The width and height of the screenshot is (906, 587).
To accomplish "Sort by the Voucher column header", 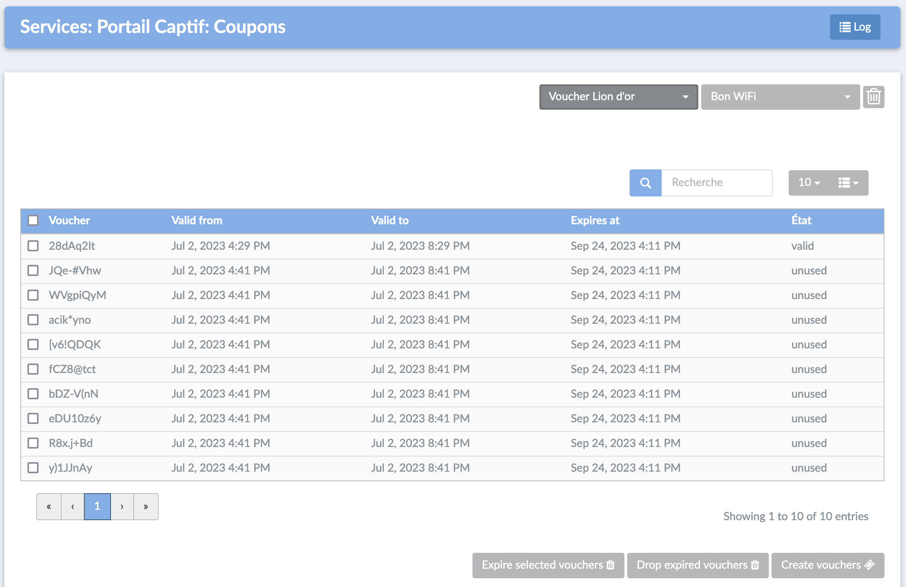I will (x=69, y=220).
